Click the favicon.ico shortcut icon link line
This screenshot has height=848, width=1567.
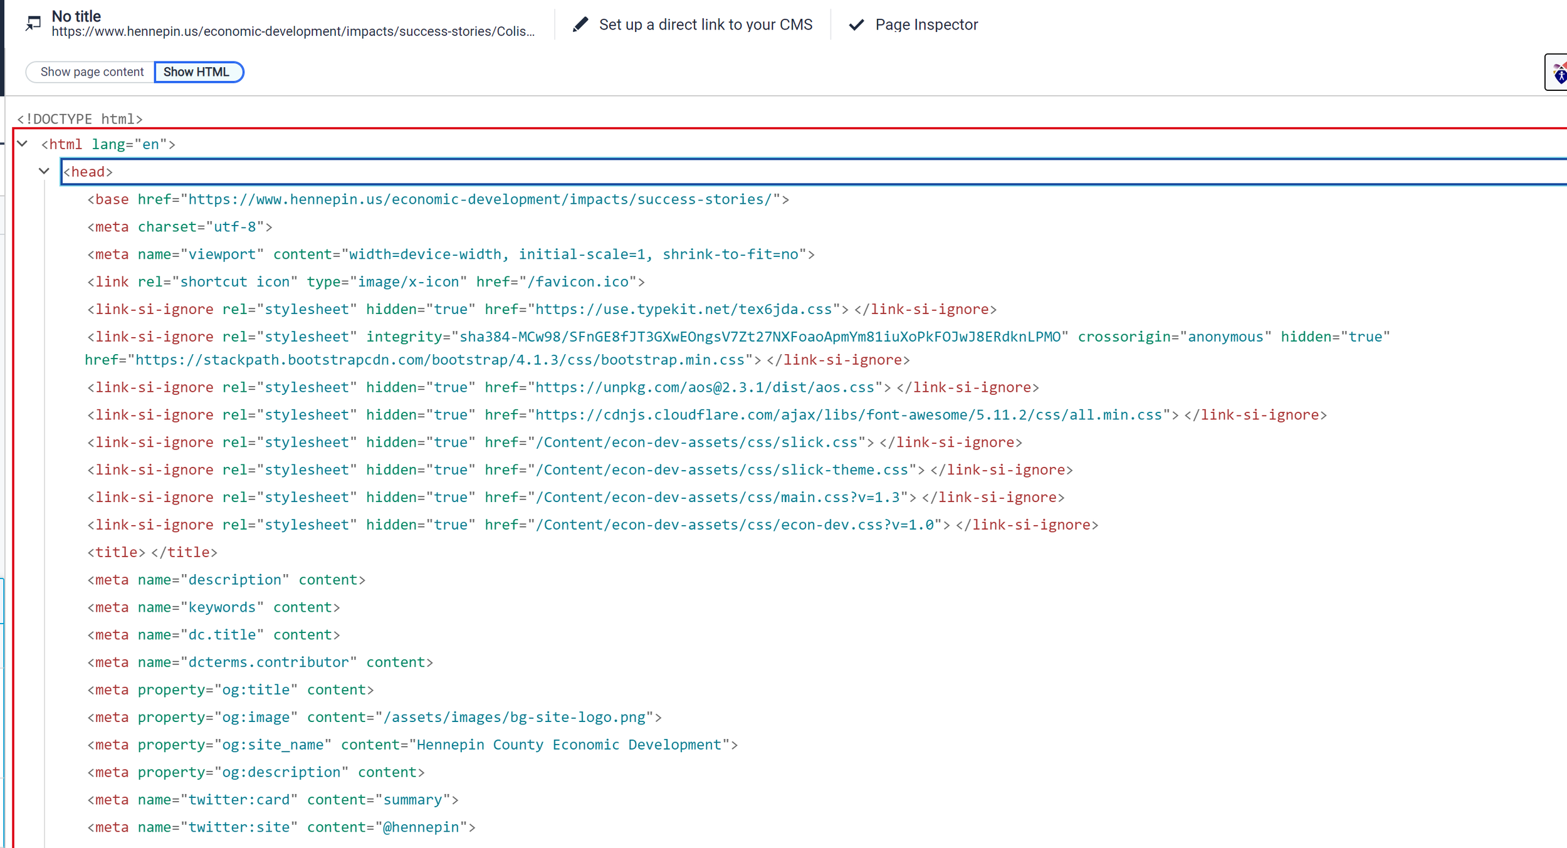(x=365, y=282)
